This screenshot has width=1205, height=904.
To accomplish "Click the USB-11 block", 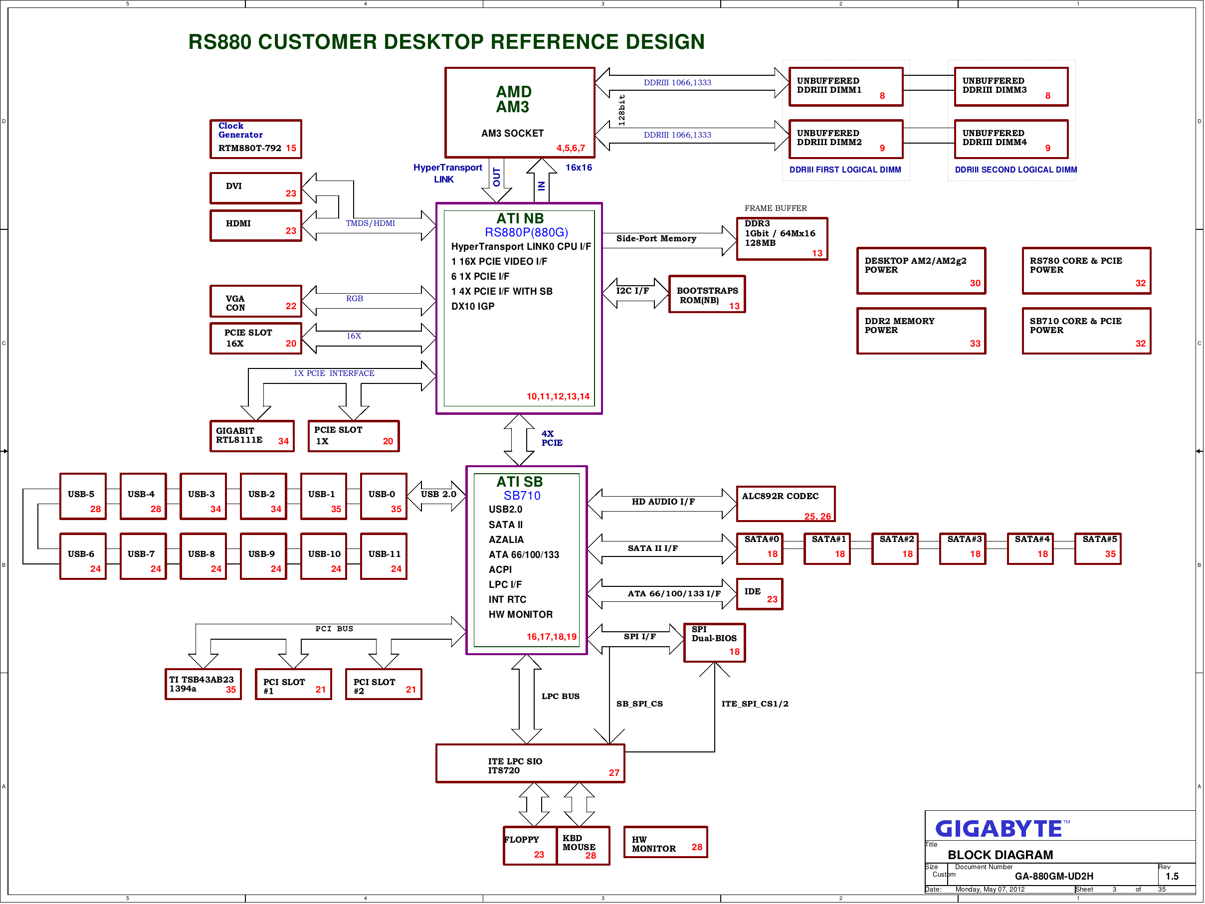I will (384, 556).
